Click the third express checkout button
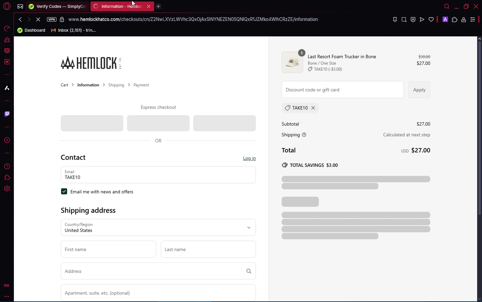The image size is (482, 302). point(224,123)
